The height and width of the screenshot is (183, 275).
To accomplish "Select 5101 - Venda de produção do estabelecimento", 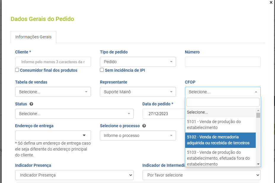I will click(x=220, y=125).
